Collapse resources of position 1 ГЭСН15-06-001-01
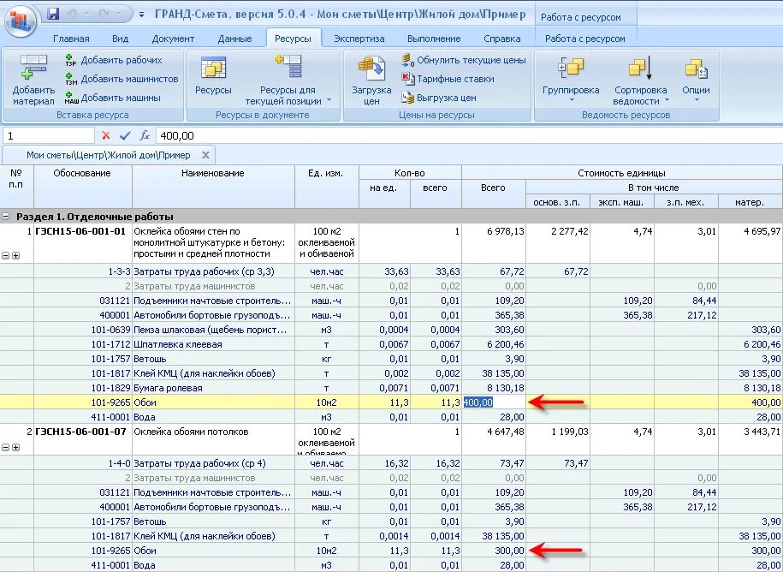This screenshot has height=572, width=783. click(x=6, y=255)
